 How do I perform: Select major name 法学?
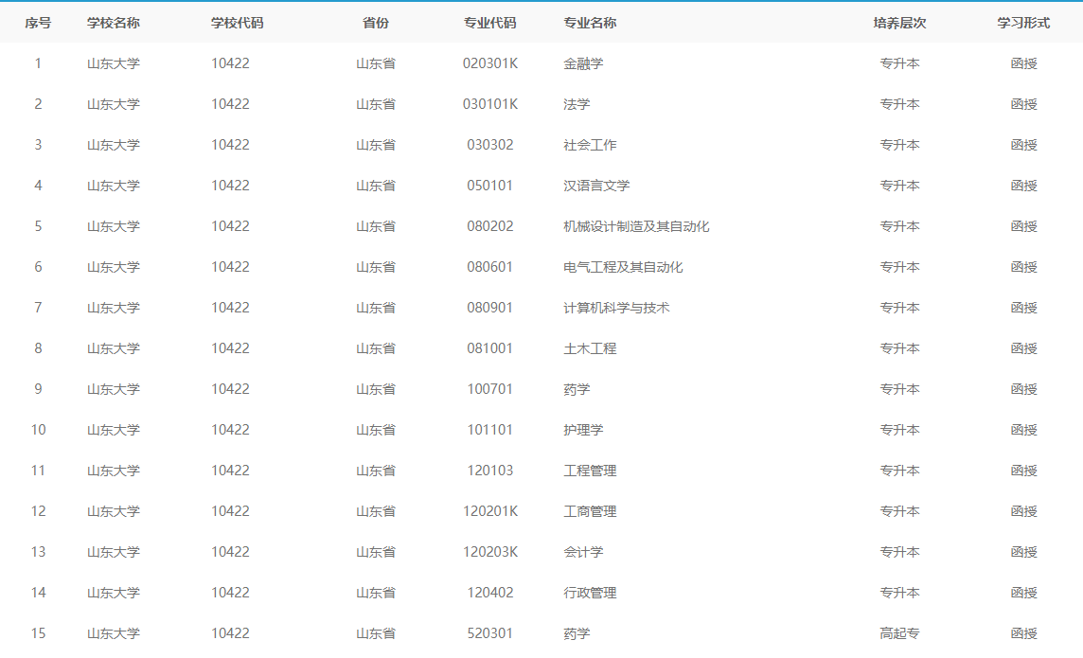577,104
